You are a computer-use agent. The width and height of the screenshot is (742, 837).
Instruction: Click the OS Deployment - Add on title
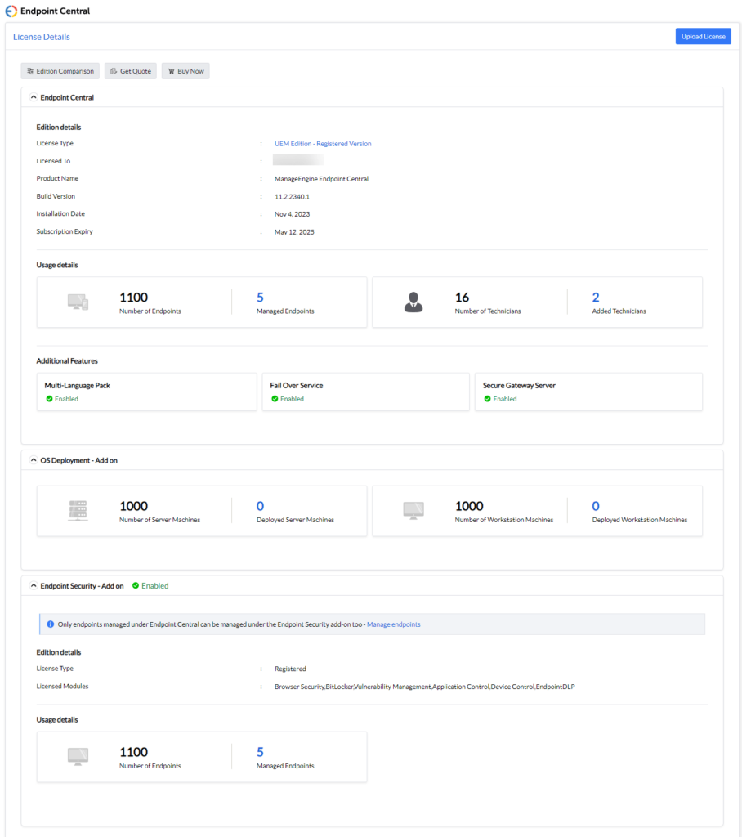click(79, 460)
